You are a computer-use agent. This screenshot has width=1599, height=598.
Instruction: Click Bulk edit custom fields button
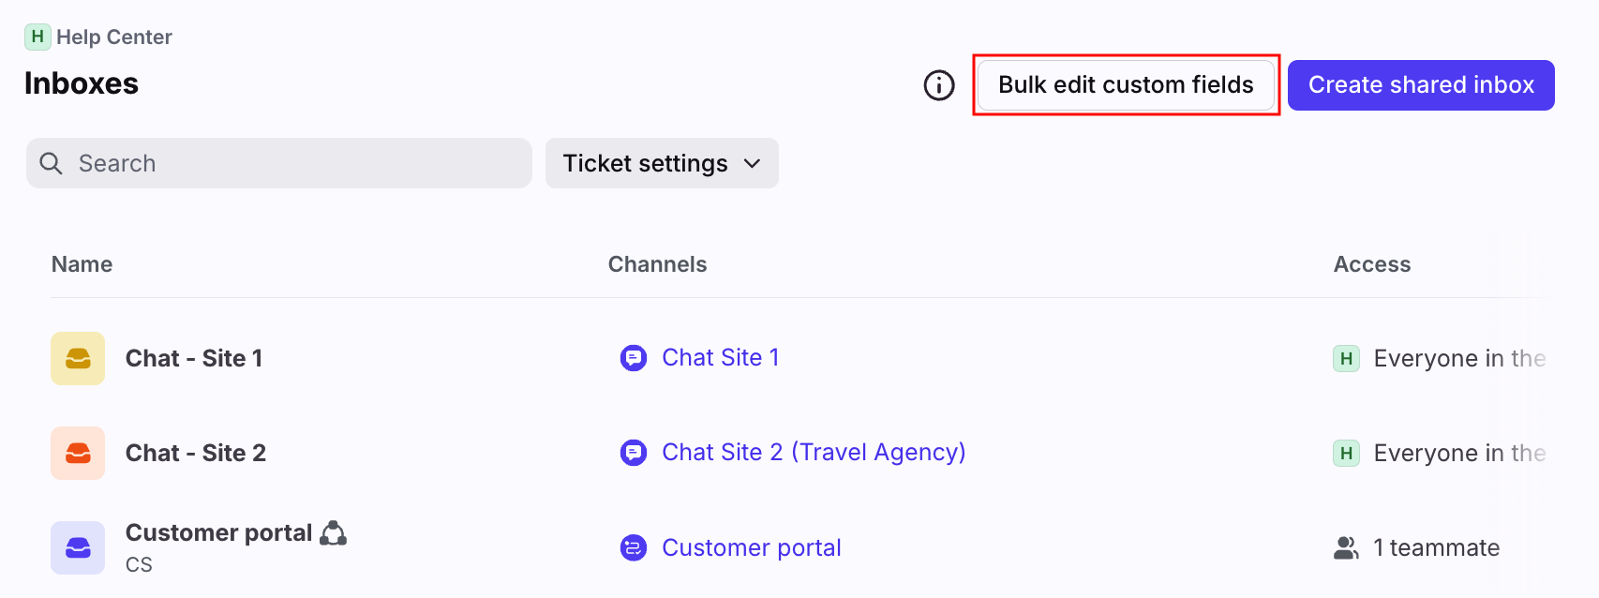(1126, 85)
